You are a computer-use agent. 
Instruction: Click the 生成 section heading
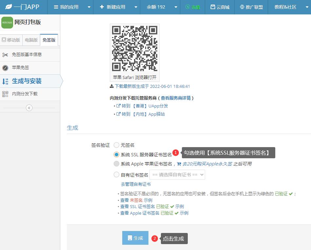(73, 128)
